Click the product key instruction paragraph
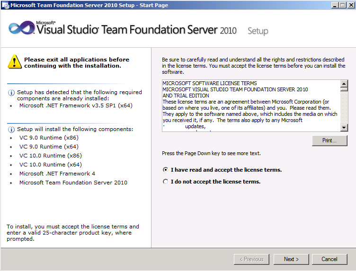This screenshot has height=271, width=356. pos(72,233)
